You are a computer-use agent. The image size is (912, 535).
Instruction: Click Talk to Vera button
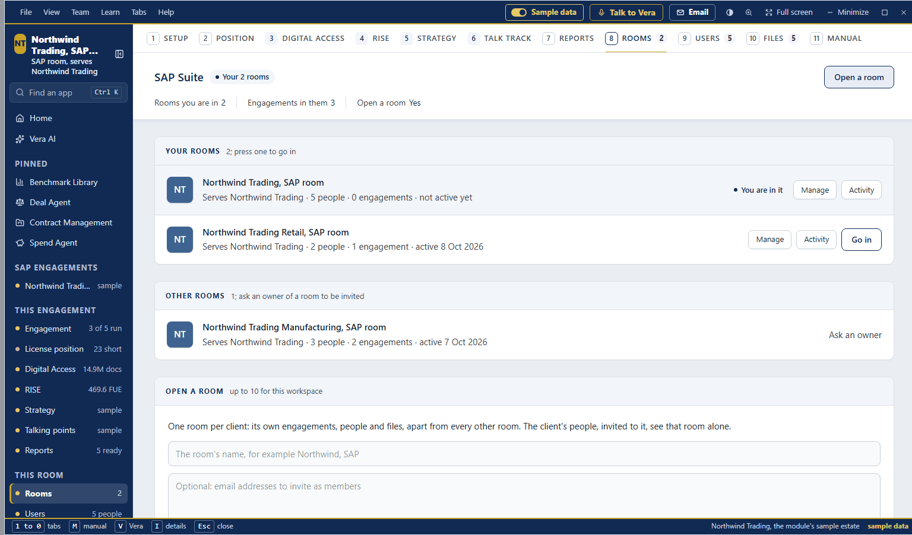[x=626, y=12]
